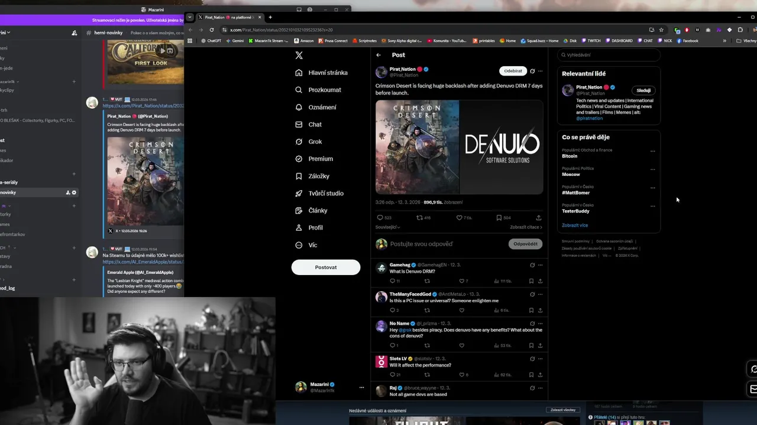Expand Související sort dropdown

click(387, 227)
